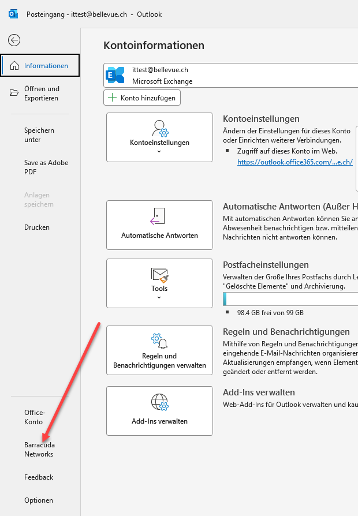Click the home icon beside Informationen

coord(14,65)
